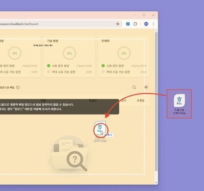Open the browser profile avatar

point(146,24)
